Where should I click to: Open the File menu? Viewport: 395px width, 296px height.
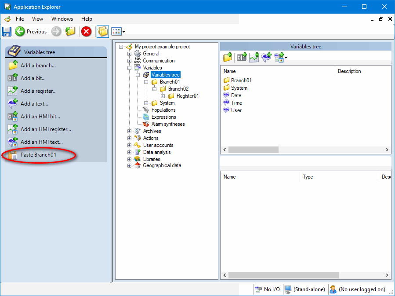(20, 19)
